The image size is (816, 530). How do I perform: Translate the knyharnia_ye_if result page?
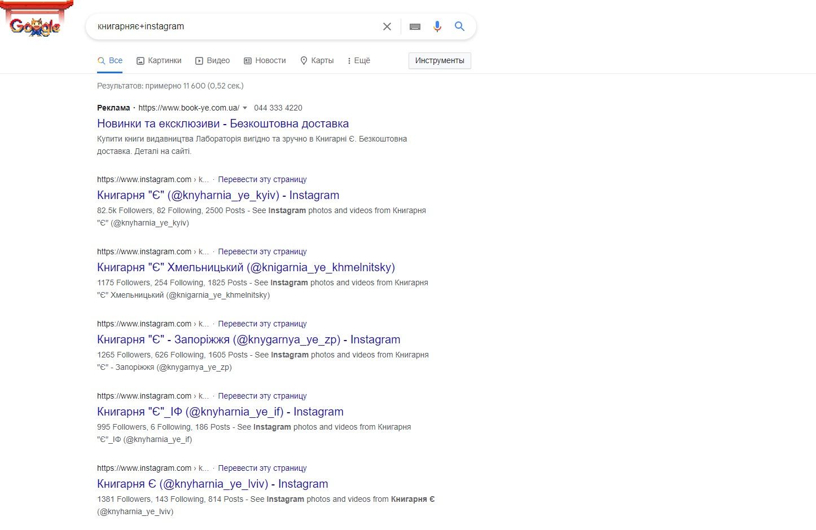pos(262,396)
